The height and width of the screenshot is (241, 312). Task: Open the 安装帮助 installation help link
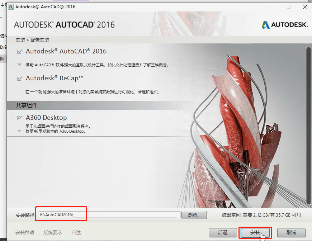(25, 232)
